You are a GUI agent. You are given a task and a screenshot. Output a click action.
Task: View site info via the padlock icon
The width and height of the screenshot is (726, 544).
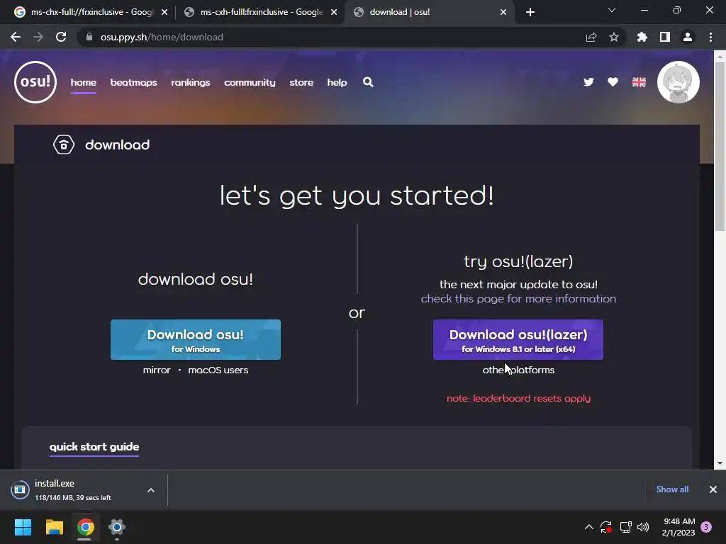89,37
